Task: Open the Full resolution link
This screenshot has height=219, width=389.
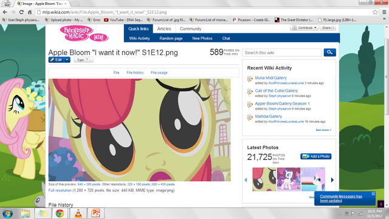Action: [x=60, y=190]
